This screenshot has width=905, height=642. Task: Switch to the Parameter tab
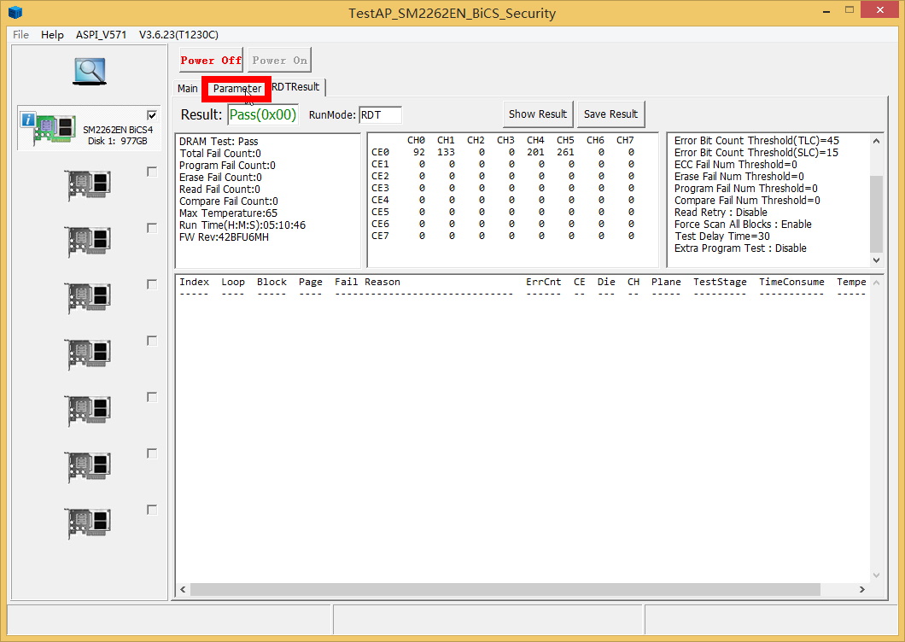236,88
